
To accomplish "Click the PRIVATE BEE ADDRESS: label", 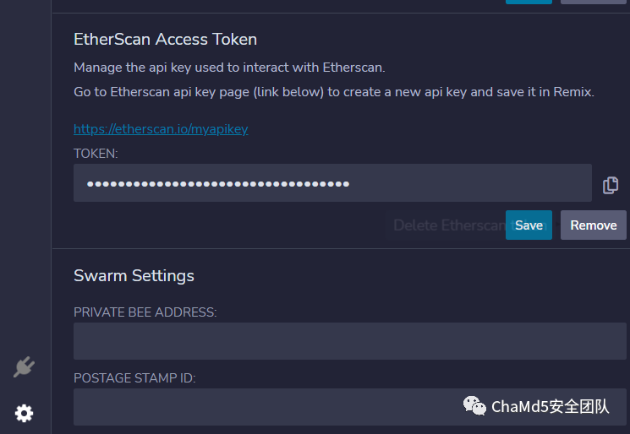I will coord(145,312).
